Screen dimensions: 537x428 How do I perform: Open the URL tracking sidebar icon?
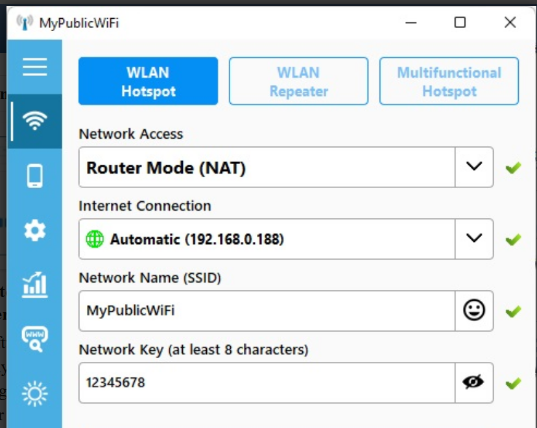tap(35, 339)
